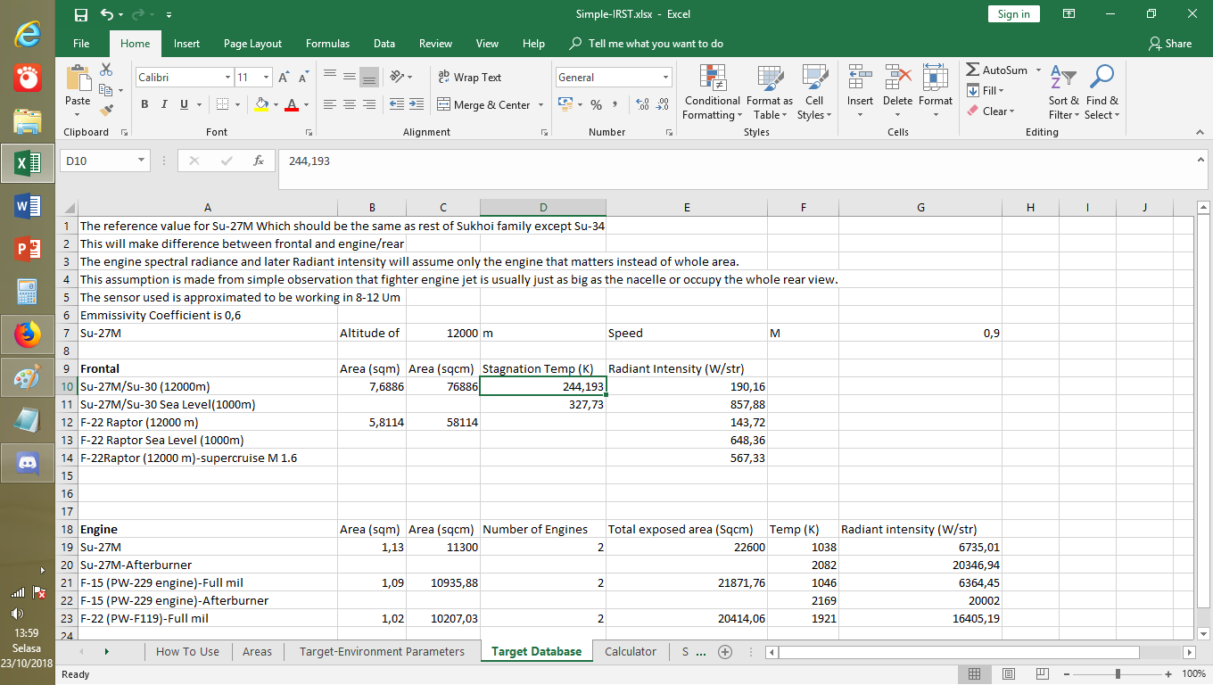Open the Fill dropdown

[986, 91]
